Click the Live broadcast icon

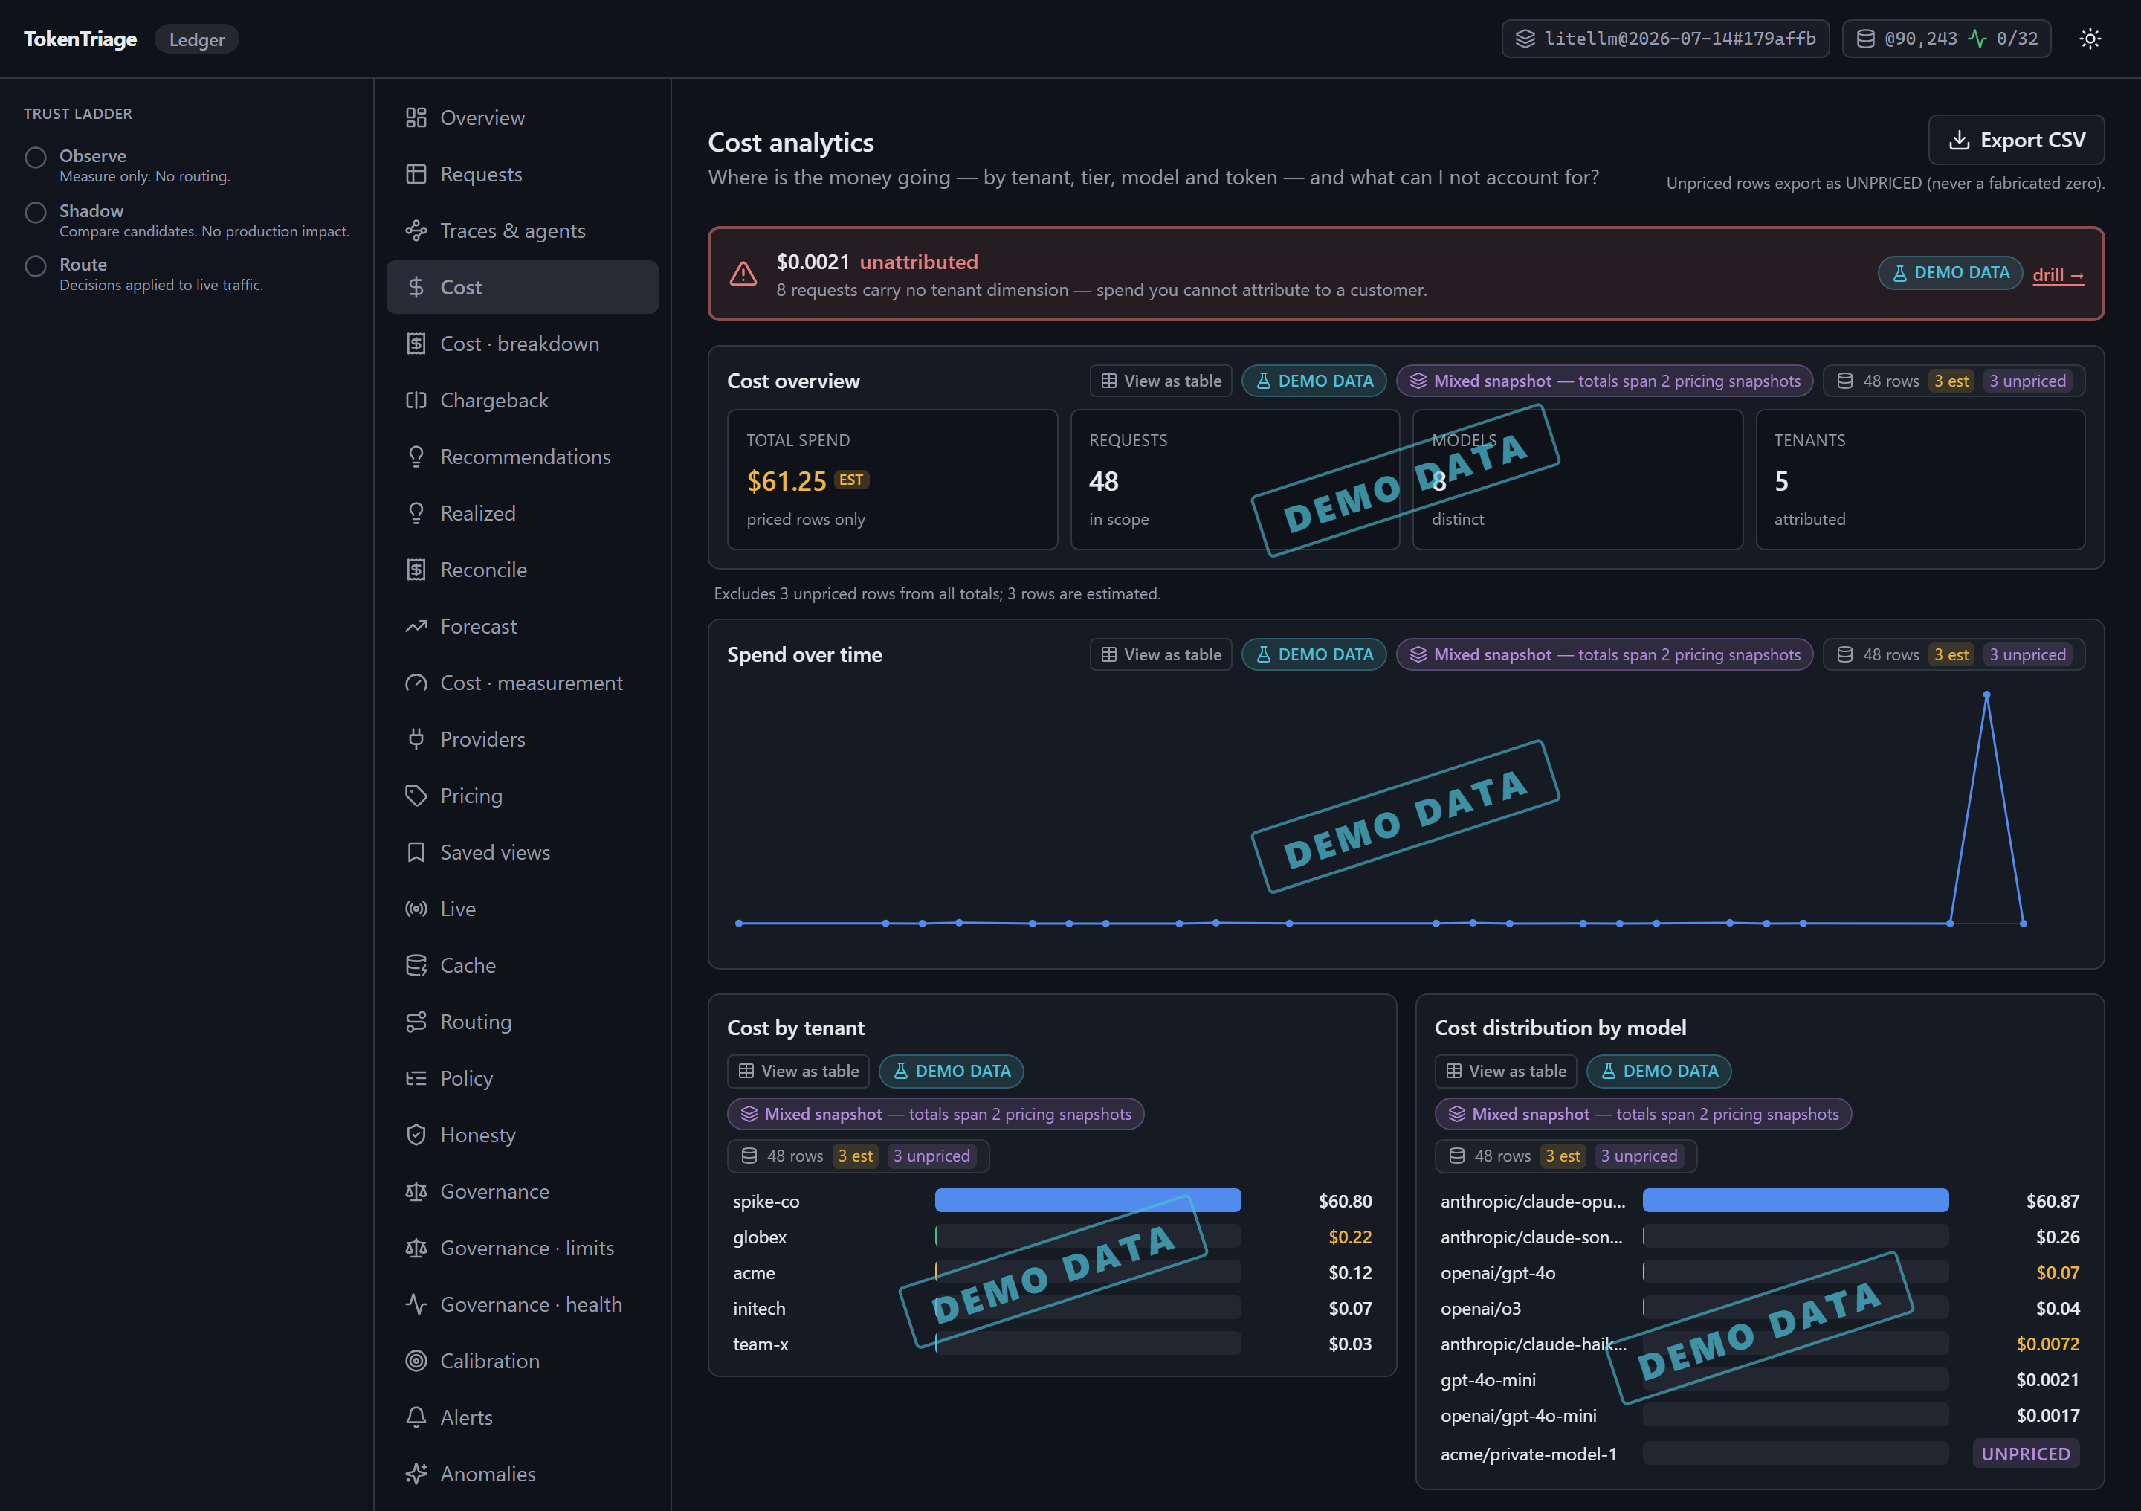416,909
